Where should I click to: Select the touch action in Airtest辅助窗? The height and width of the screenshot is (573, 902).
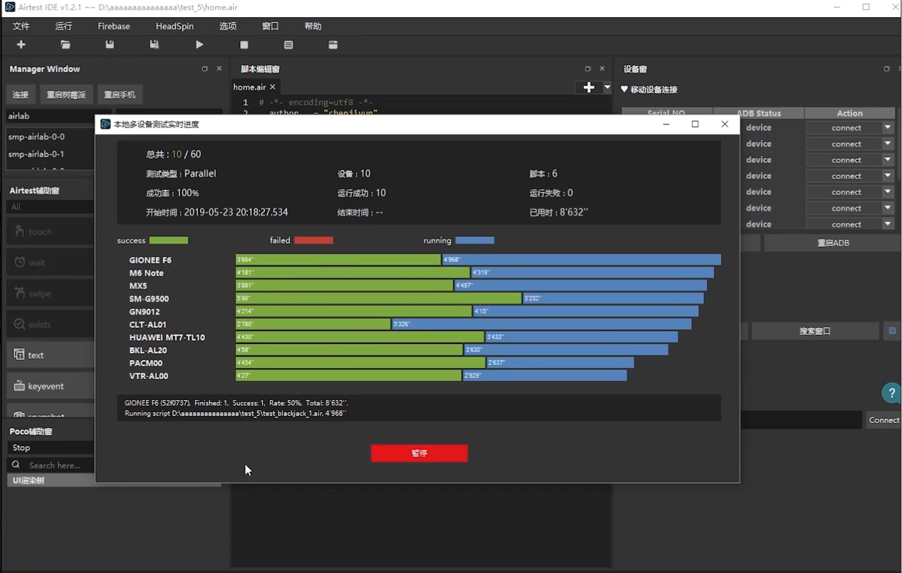[50, 232]
